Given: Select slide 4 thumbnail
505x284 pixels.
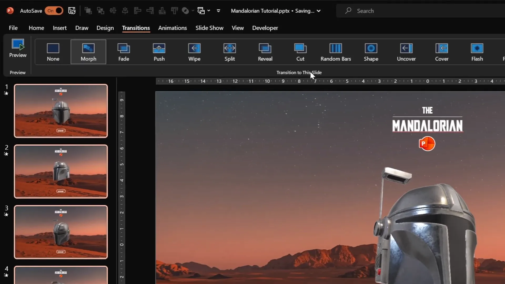Looking at the screenshot, I should (61, 275).
